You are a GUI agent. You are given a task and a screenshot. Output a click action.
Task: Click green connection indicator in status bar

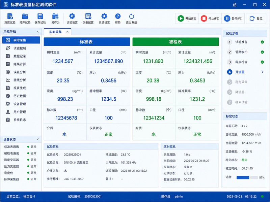262,196
